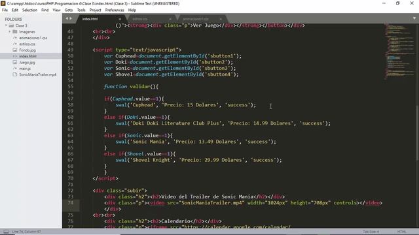Open main.js from the sidebar
Screen dimensions: 419x235
tap(25, 69)
